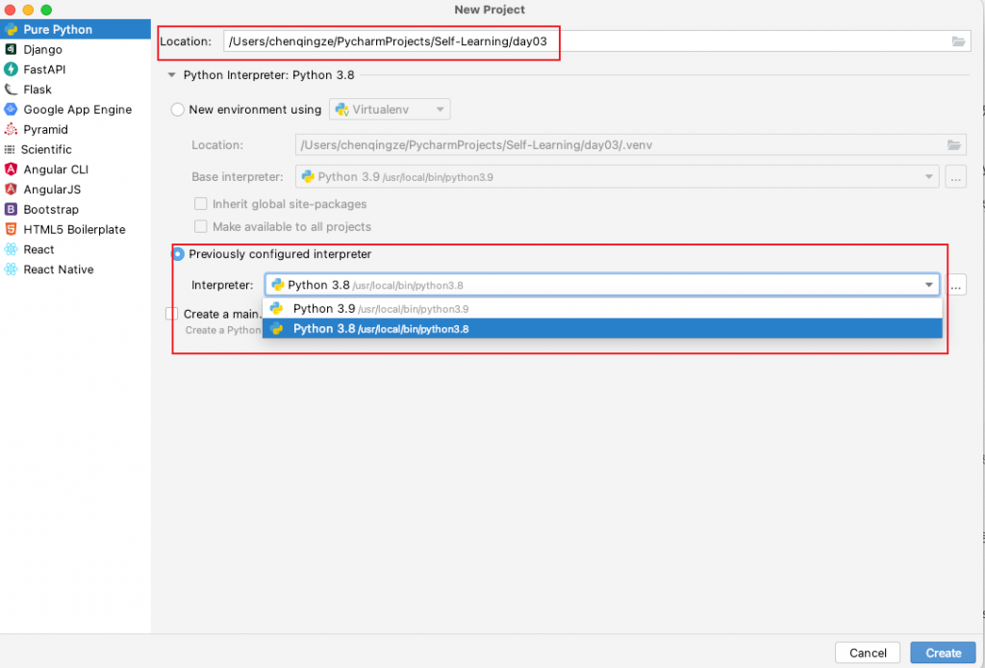Click the Google App Engine icon
Viewport: 985px width, 668px height.
[11, 110]
